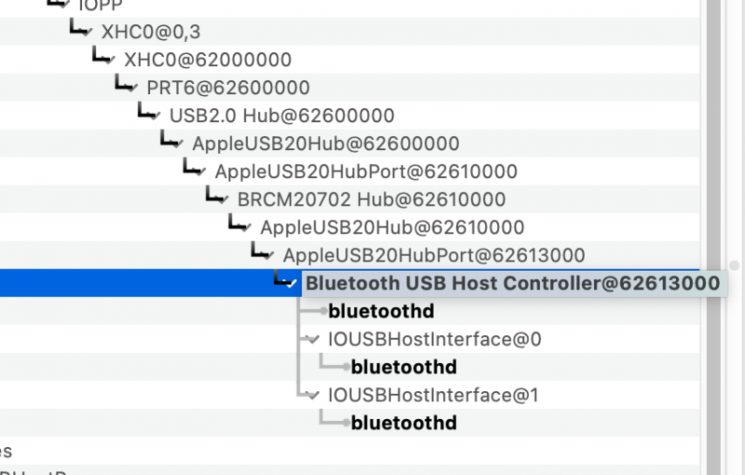The height and width of the screenshot is (475, 745).
Task: Select the USB2.0 Hub@62600000 entry
Action: tap(281, 115)
